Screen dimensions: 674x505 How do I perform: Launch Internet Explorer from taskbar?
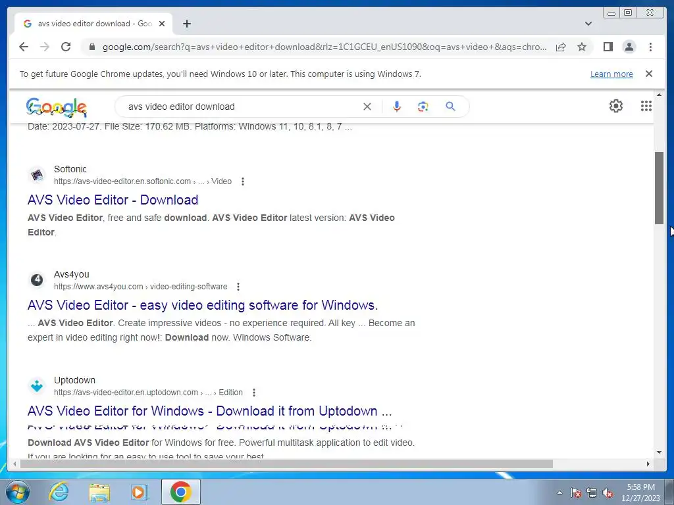[59, 492]
